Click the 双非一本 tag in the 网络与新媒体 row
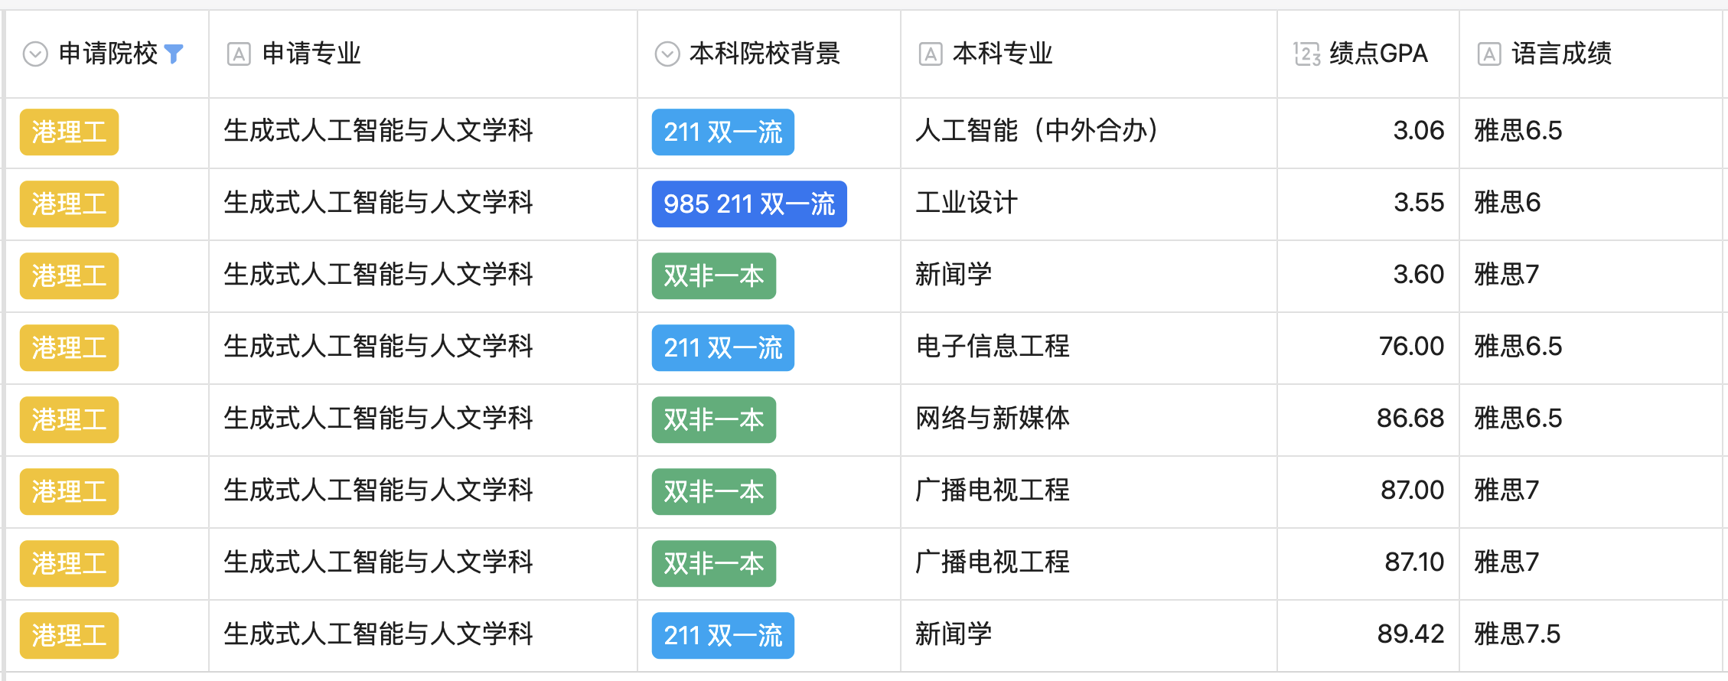 [713, 420]
